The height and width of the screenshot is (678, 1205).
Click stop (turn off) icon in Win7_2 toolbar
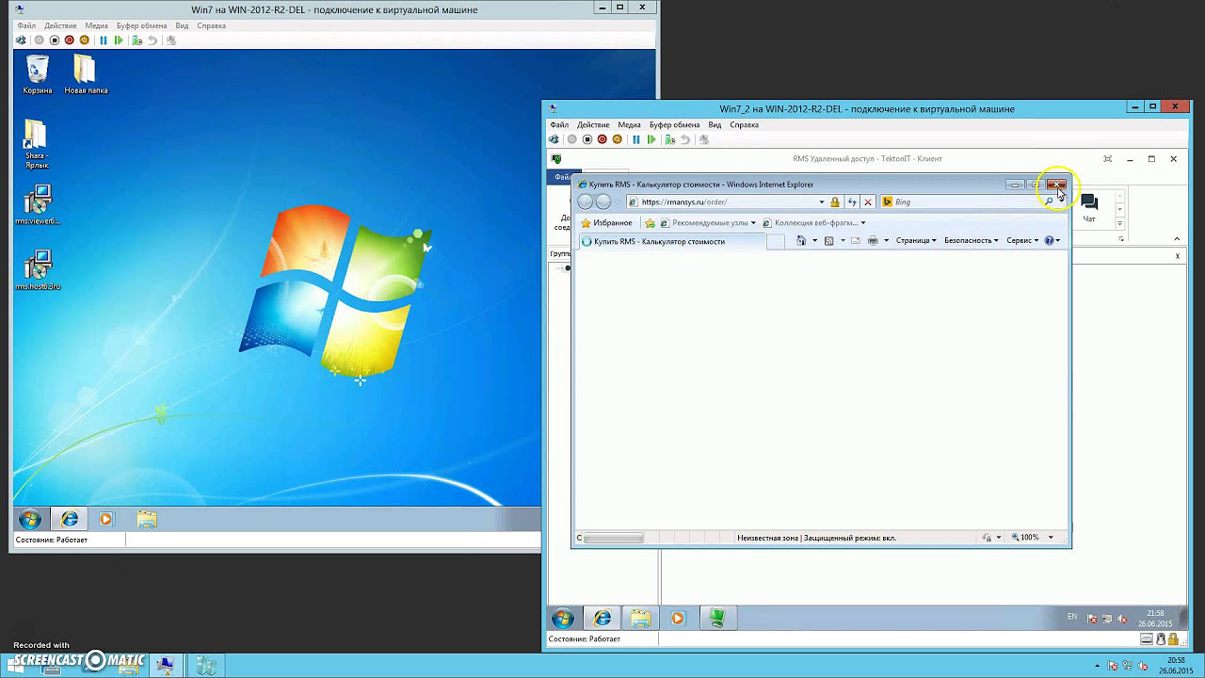587,139
